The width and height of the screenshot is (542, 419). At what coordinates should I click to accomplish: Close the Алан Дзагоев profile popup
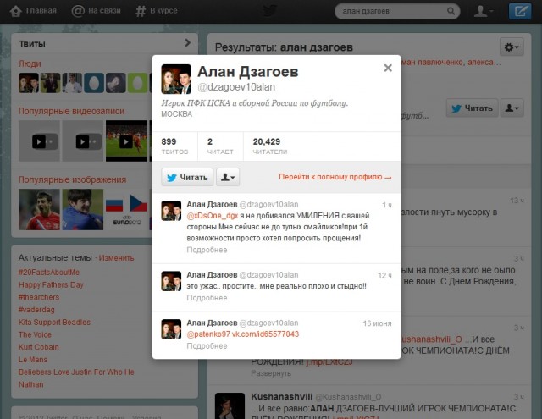[388, 69]
